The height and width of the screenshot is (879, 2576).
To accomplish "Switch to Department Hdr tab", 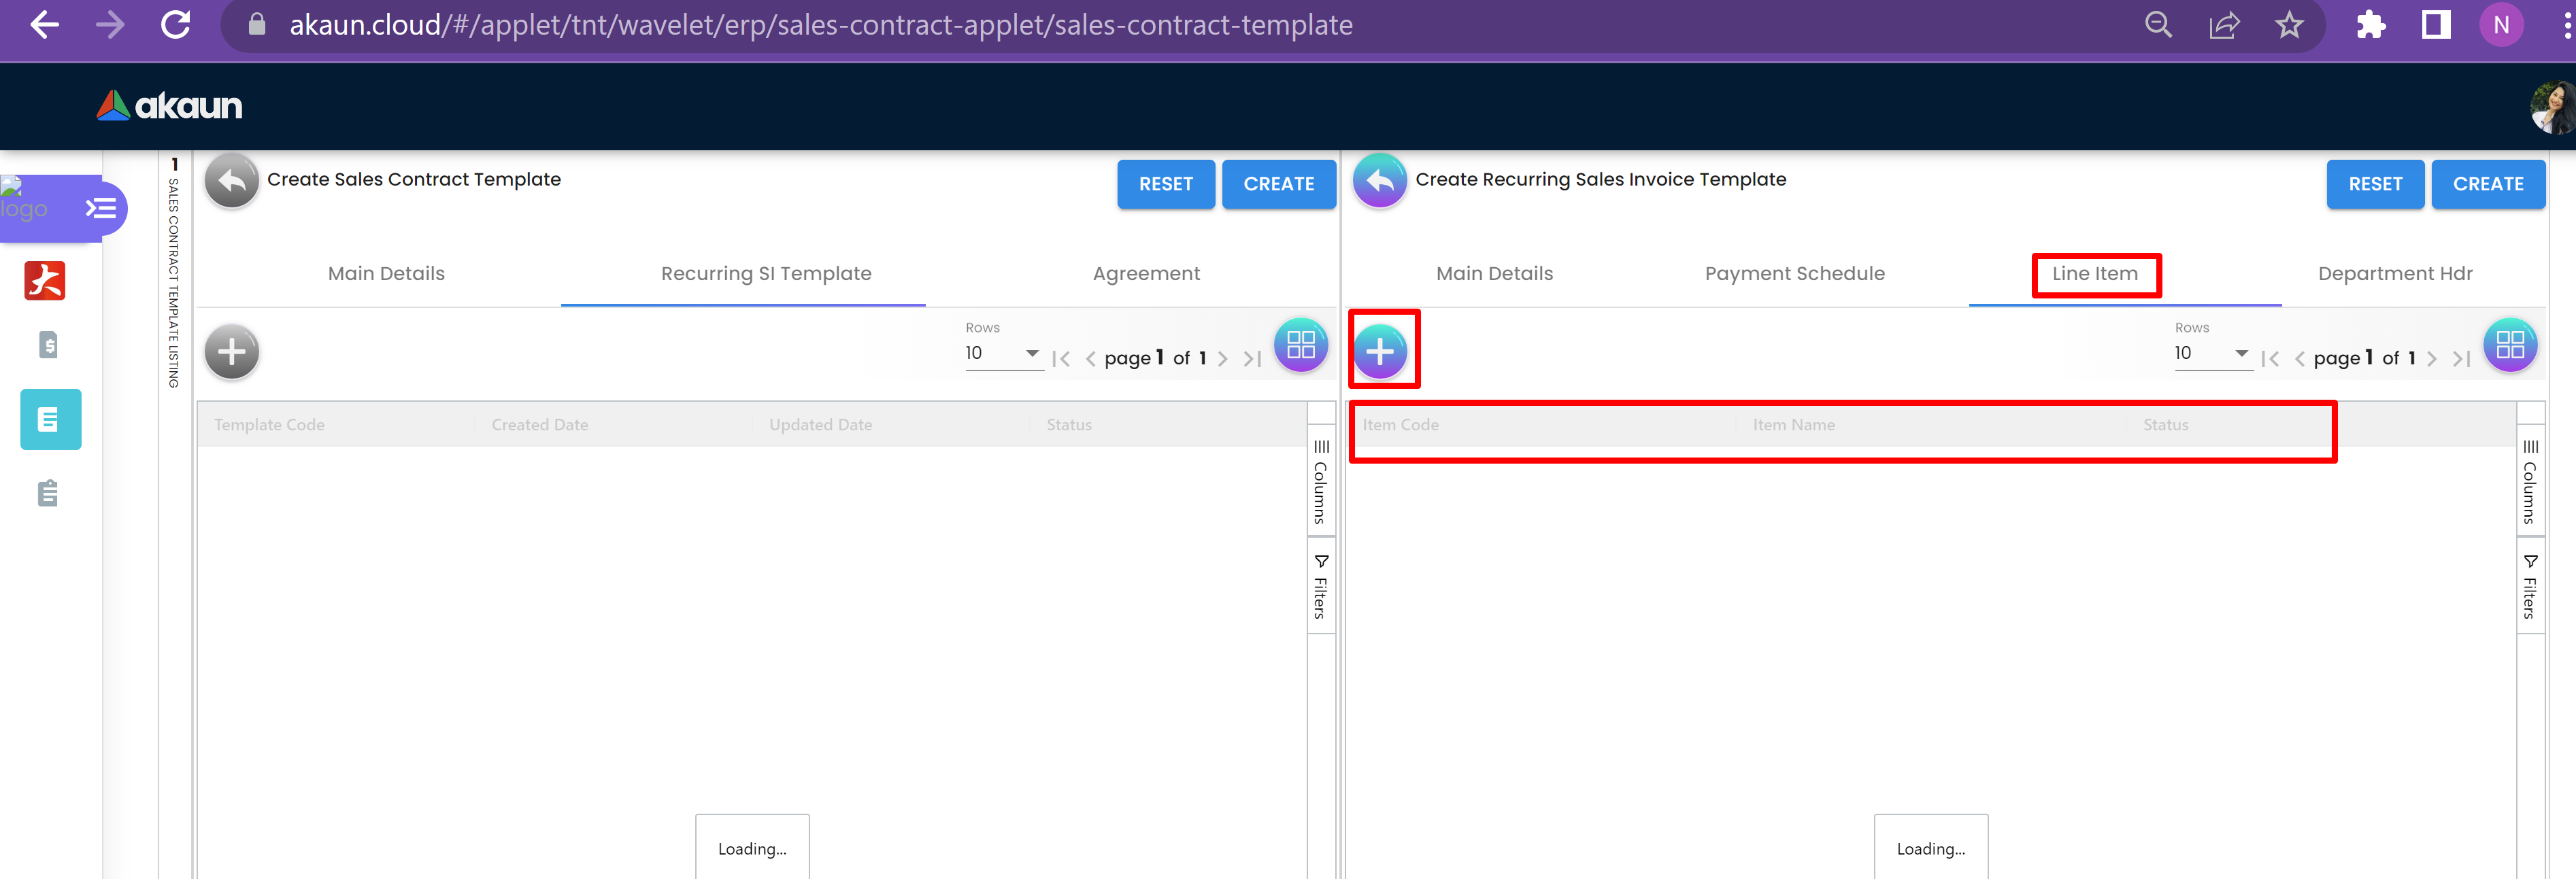I will (x=2395, y=274).
